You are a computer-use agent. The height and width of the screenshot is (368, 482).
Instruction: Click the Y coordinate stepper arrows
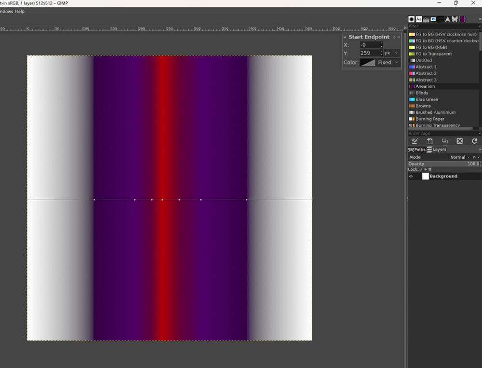coord(381,53)
